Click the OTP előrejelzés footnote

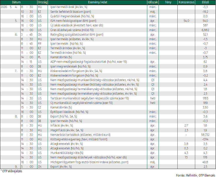pyautogui.click(x=12, y=171)
